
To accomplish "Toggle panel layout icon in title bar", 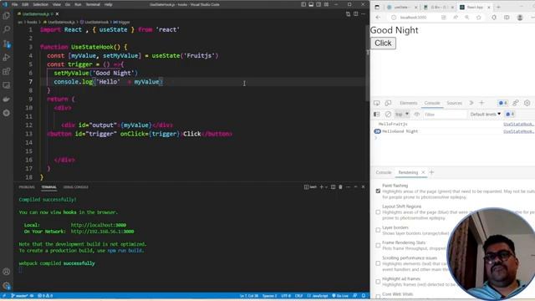I will (x=311, y=4).
